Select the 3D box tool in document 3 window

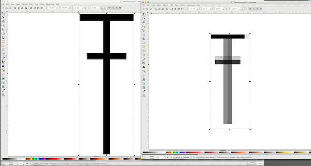tap(3, 38)
